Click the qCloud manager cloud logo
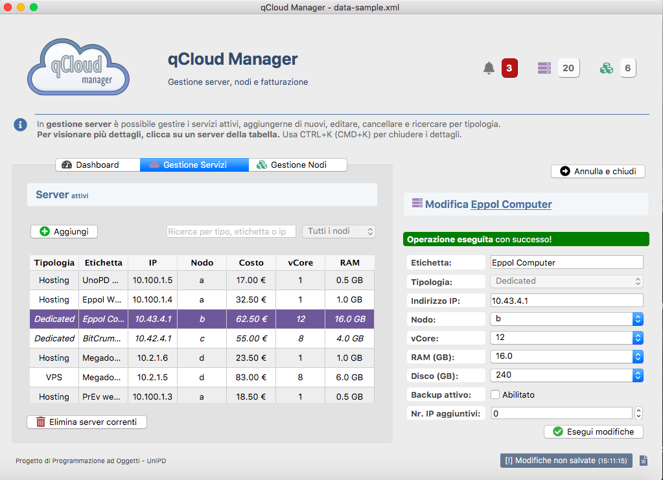Viewport: 663px width, 480px height. (78, 67)
